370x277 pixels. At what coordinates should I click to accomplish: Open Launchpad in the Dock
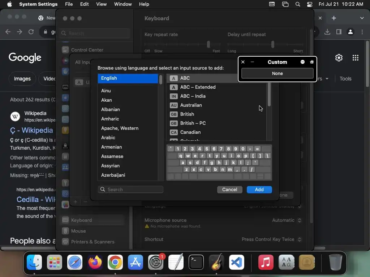[x=55, y=262]
